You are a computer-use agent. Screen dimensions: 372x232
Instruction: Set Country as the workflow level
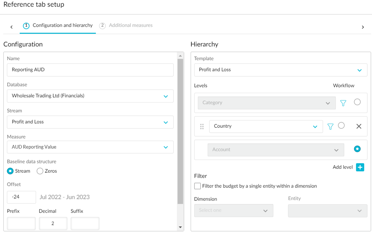coord(341,126)
